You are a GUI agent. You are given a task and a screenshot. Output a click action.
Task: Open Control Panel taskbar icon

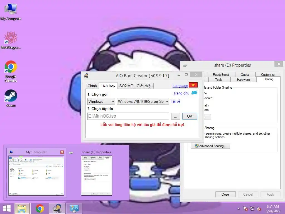(x=74, y=208)
